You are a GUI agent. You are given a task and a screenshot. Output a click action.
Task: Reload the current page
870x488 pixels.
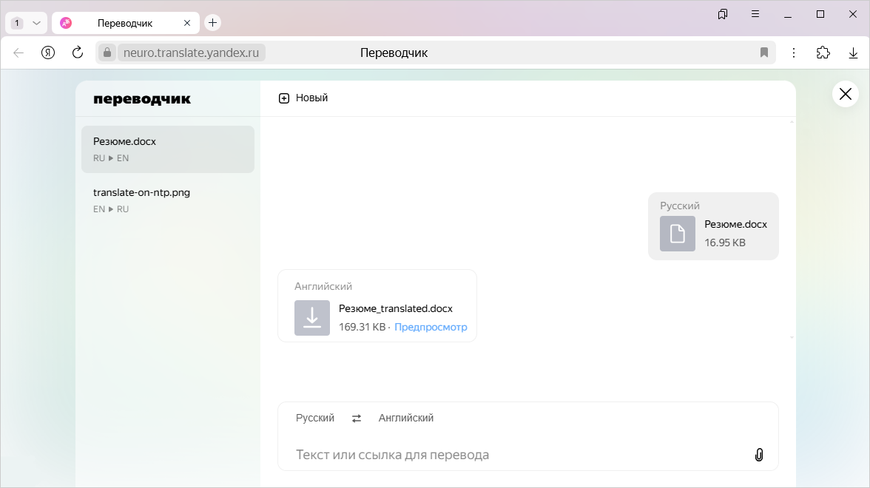(78, 52)
